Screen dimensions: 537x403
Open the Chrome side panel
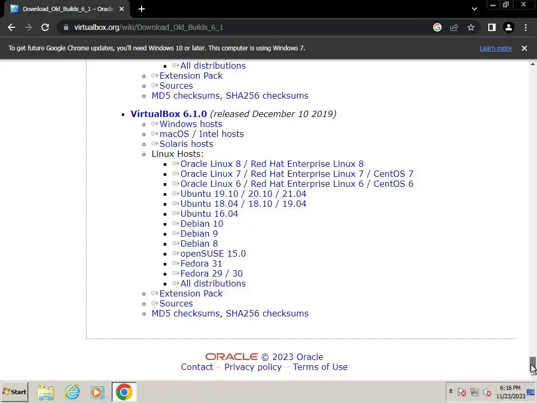click(x=492, y=27)
